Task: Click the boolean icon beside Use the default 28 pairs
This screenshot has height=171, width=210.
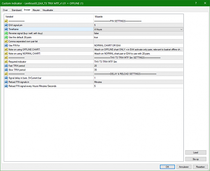Action: pyautogui.click(x=6, y=37)
